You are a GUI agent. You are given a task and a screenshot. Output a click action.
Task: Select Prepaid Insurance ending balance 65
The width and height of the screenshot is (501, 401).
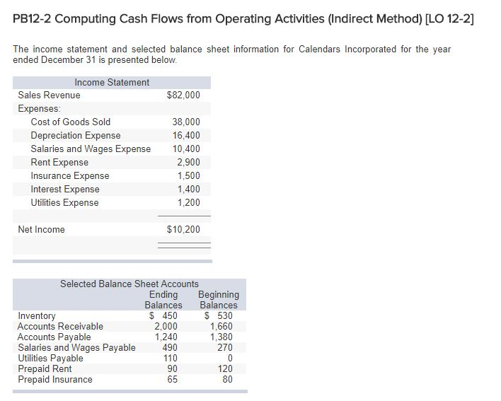173,379
